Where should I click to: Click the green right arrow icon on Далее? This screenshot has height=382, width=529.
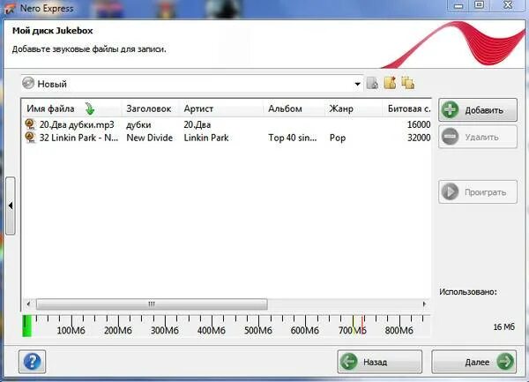tap(505, 362)
